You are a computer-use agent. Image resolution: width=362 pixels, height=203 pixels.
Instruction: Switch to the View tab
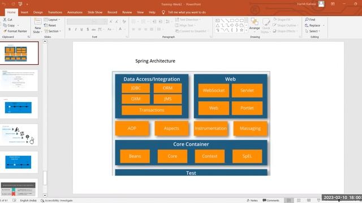(140, 12)
